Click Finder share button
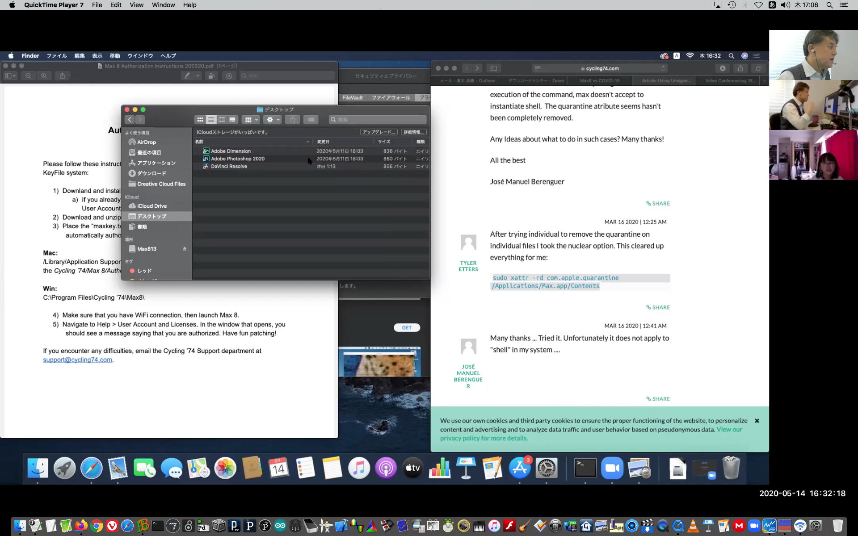858x536 pixels. click(292, 120)
